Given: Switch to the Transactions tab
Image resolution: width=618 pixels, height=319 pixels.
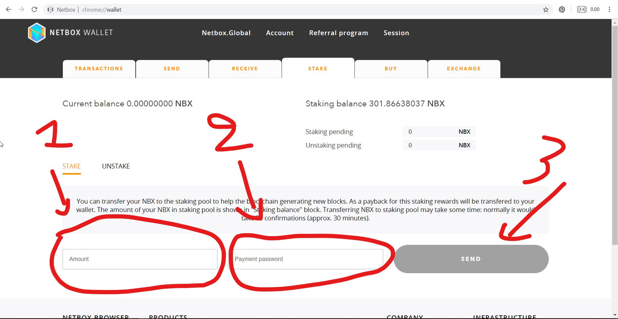Looking at the screenshot, I should (99, 69).
